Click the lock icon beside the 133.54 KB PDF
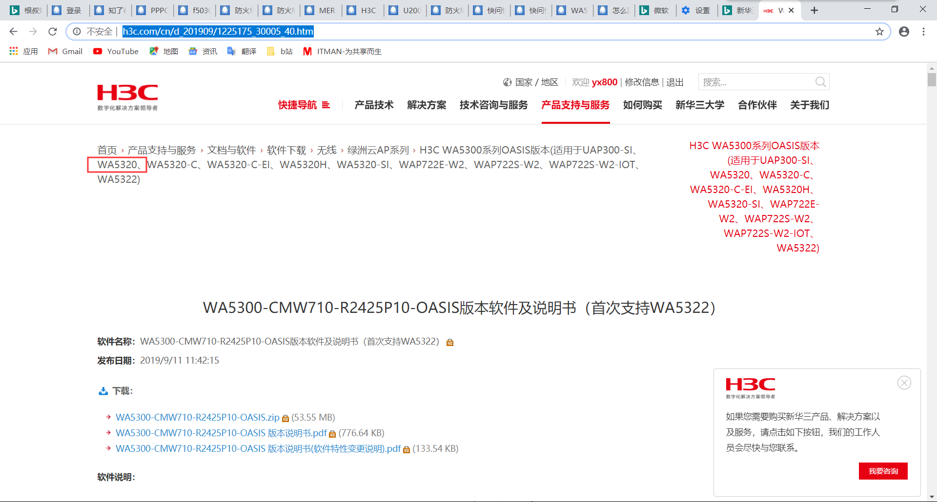This screenshot has width=937, height=502. [x=407, y=449]
